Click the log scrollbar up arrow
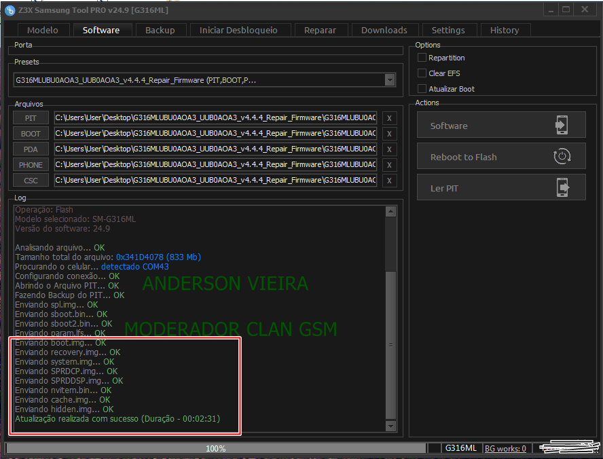 point(390,211)
